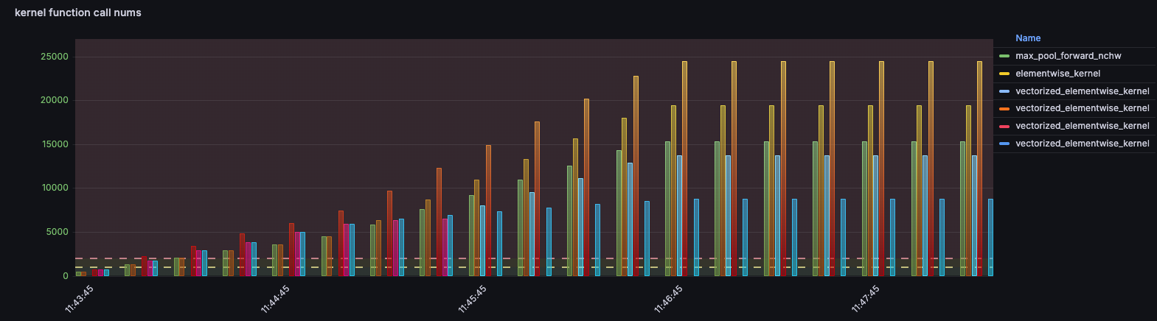Click the 11:44:45 x-axis time label
The width and height of the screenshot is (1157, 321).
click(x=276, y=299)
